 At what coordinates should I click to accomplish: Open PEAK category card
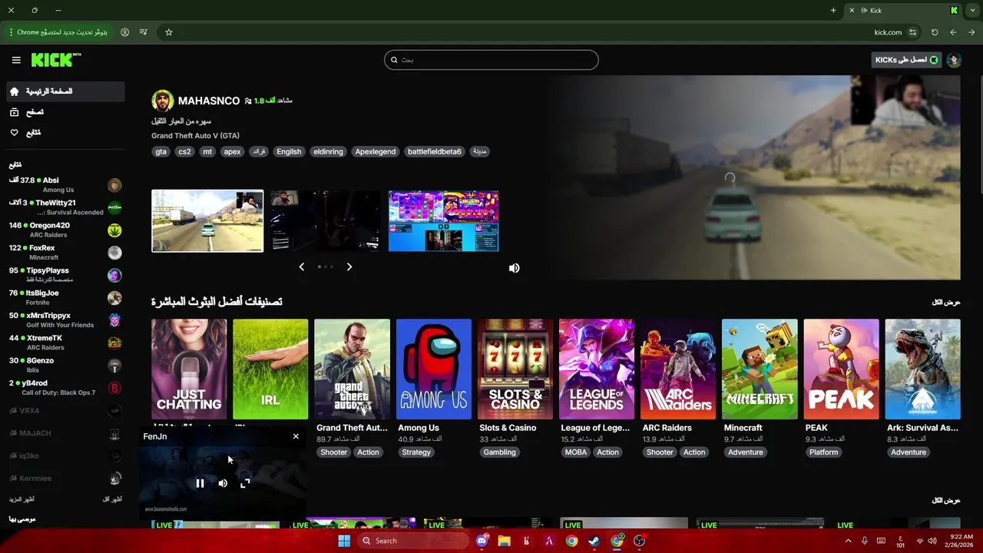[841, 369]
